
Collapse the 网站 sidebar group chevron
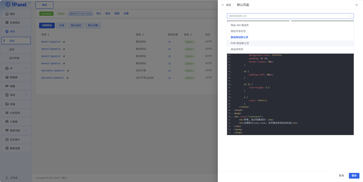pyautogui.click(x=26, y=32)
